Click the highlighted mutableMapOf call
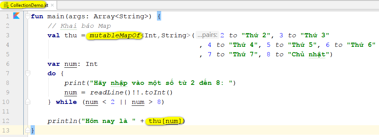This screenshot has height=137, width=379. tap(114, 35)
